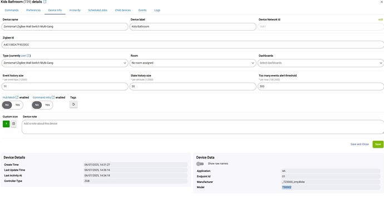384x208 pixels.
Task: Click the trash icon beside custom icon
Action: (x=14, y=124)
